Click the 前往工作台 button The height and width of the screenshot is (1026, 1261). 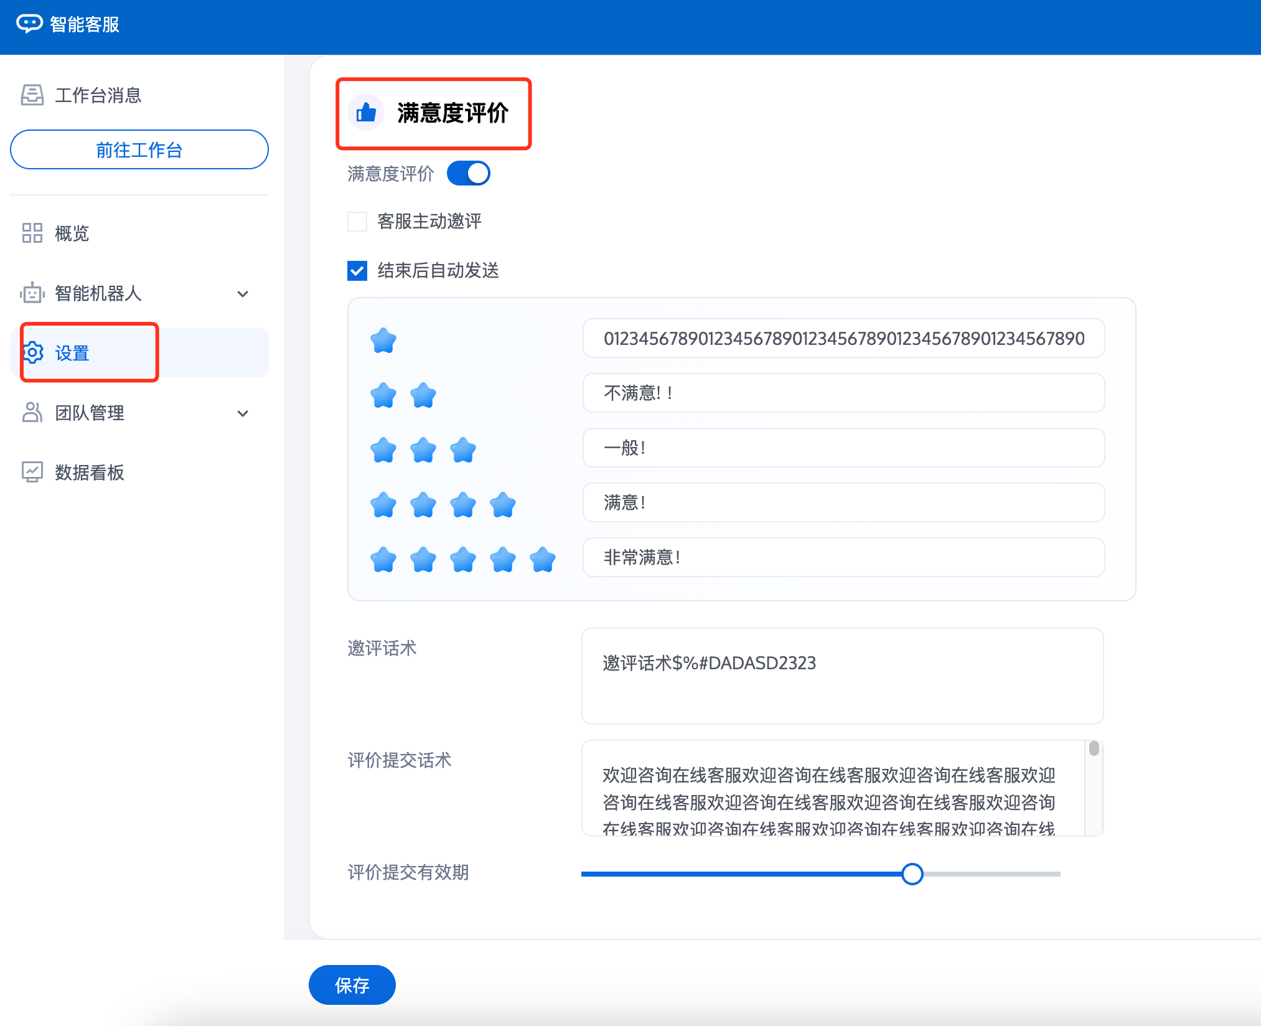pyautogui.click(x=139, y=149)
